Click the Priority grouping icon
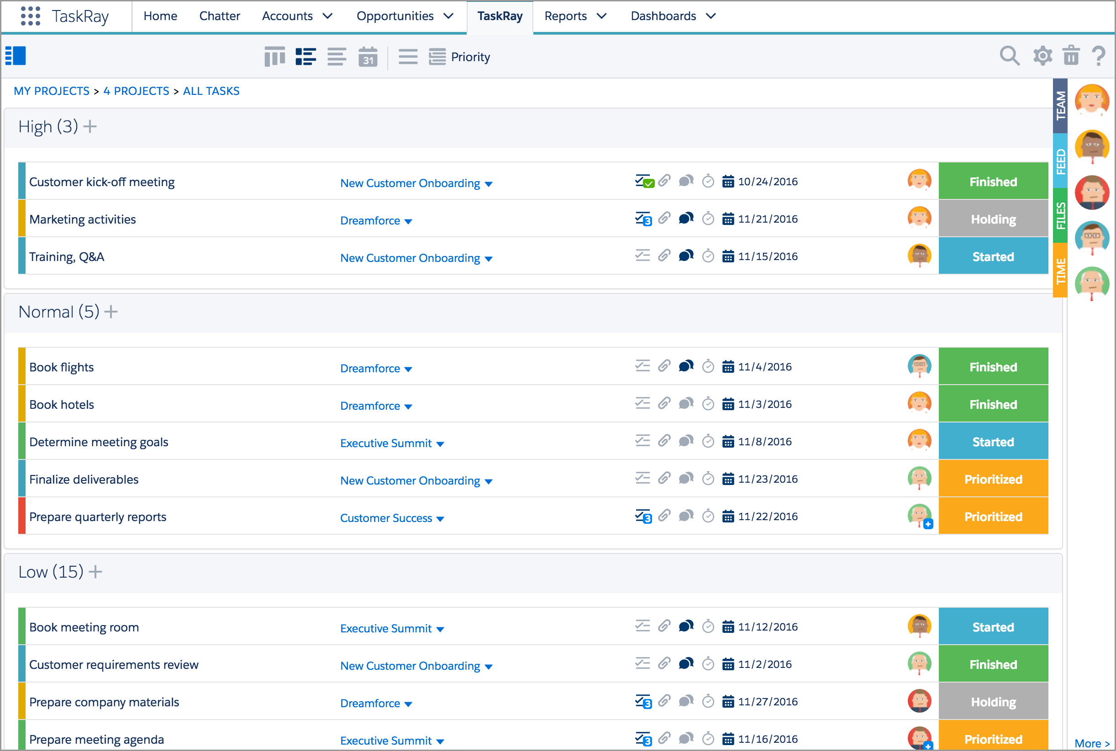1116x751 pixels. 437,57
